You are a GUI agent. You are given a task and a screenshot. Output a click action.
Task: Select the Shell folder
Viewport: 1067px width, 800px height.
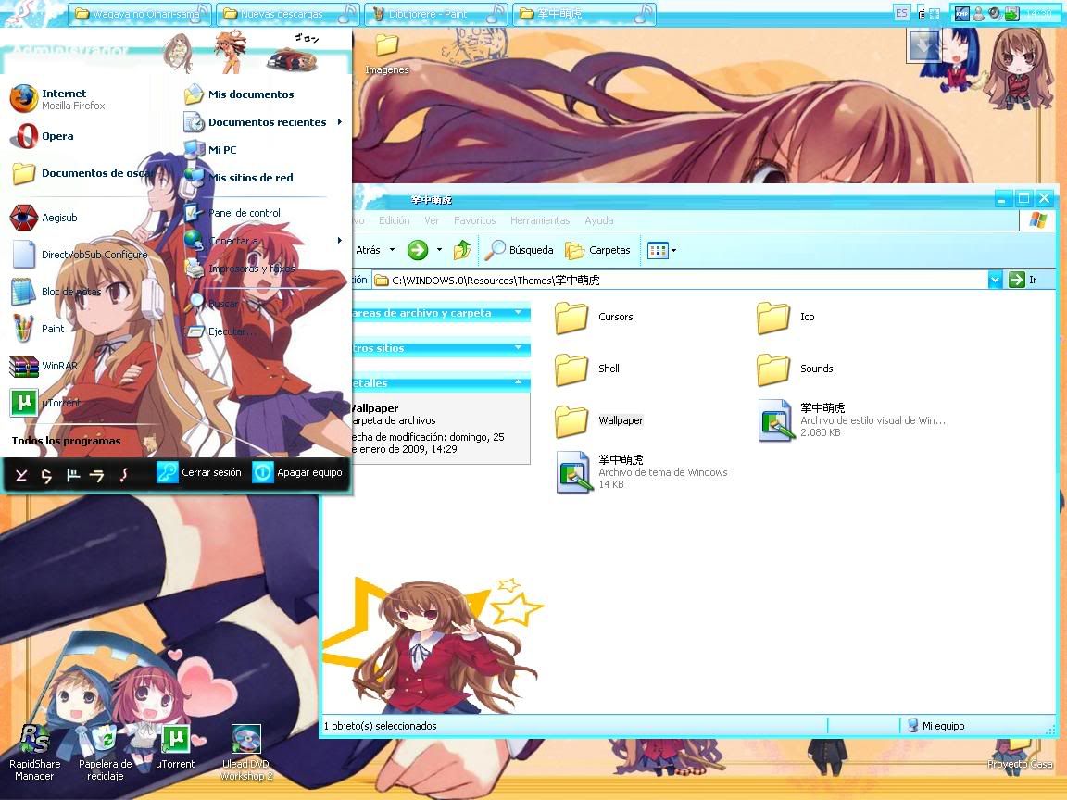(587, 369)
